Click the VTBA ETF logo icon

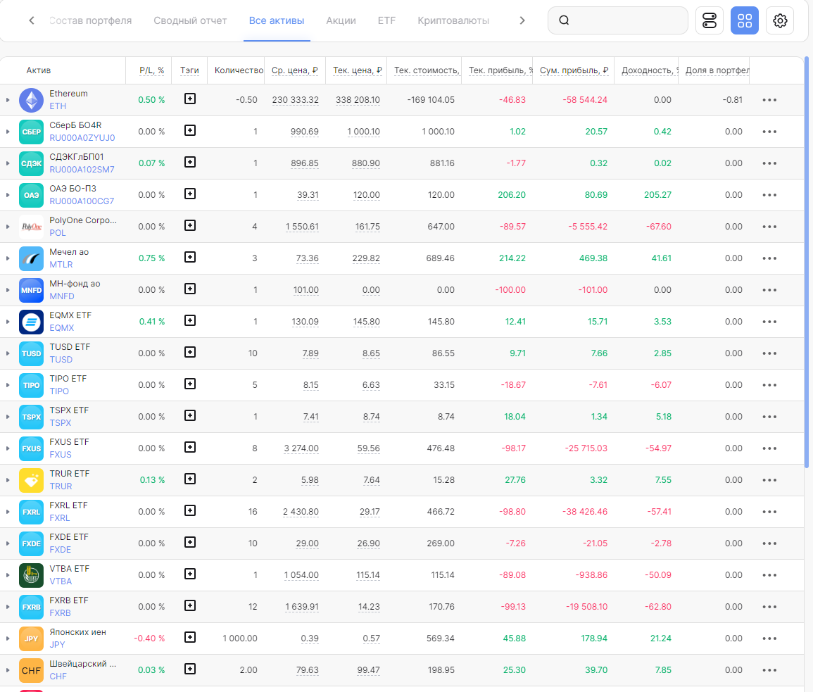click(31, 574)
